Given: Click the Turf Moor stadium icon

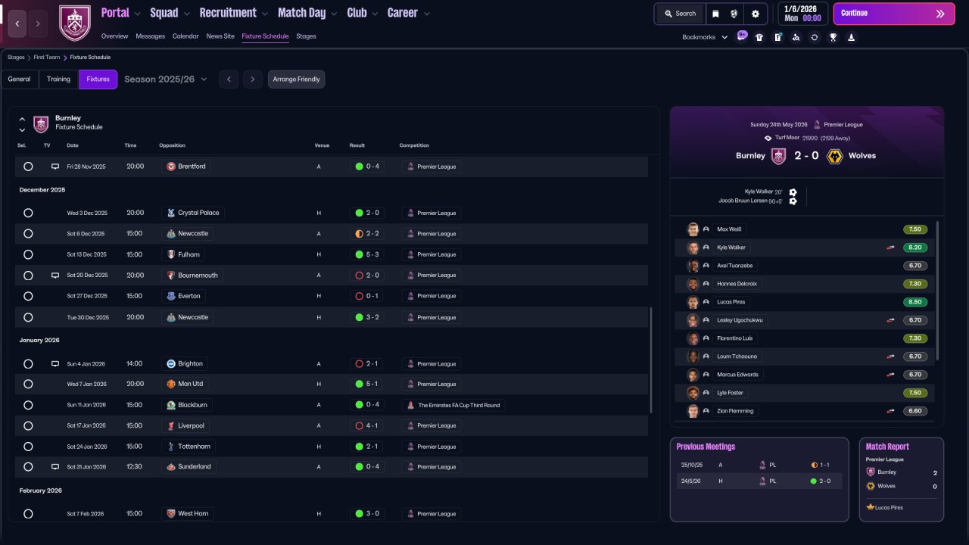Looking at the screenshot, I should [x=768, y=138].
